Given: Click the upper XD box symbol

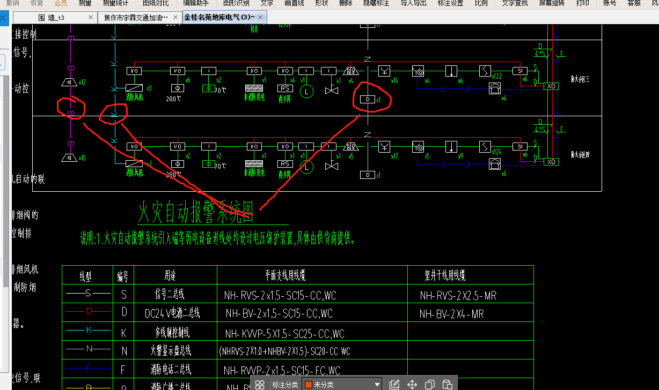Looking at the screenshot, I should [551, 86].
